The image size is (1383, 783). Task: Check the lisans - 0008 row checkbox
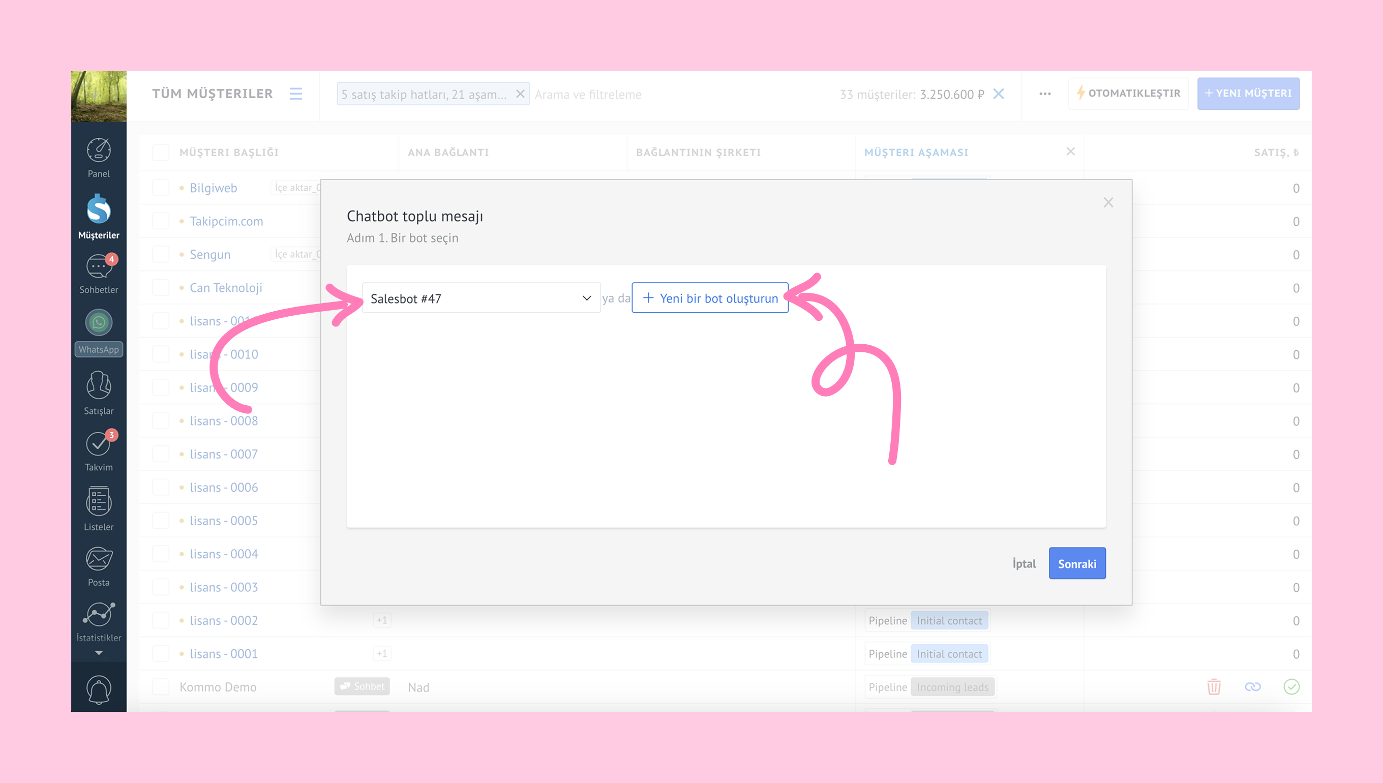click(161, 420)
